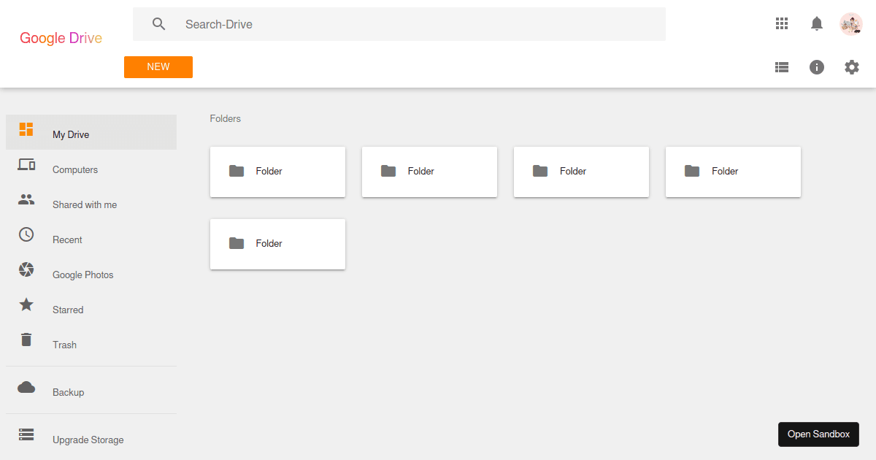Click the Open Sandbox button

[818, 434]
